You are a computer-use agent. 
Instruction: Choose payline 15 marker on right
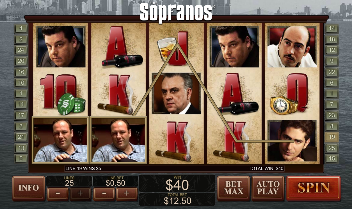tap(332, 159)
